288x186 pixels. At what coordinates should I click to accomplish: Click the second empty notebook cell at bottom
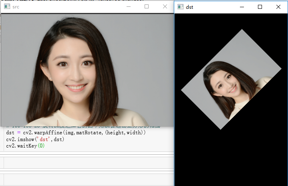[89, 180]
